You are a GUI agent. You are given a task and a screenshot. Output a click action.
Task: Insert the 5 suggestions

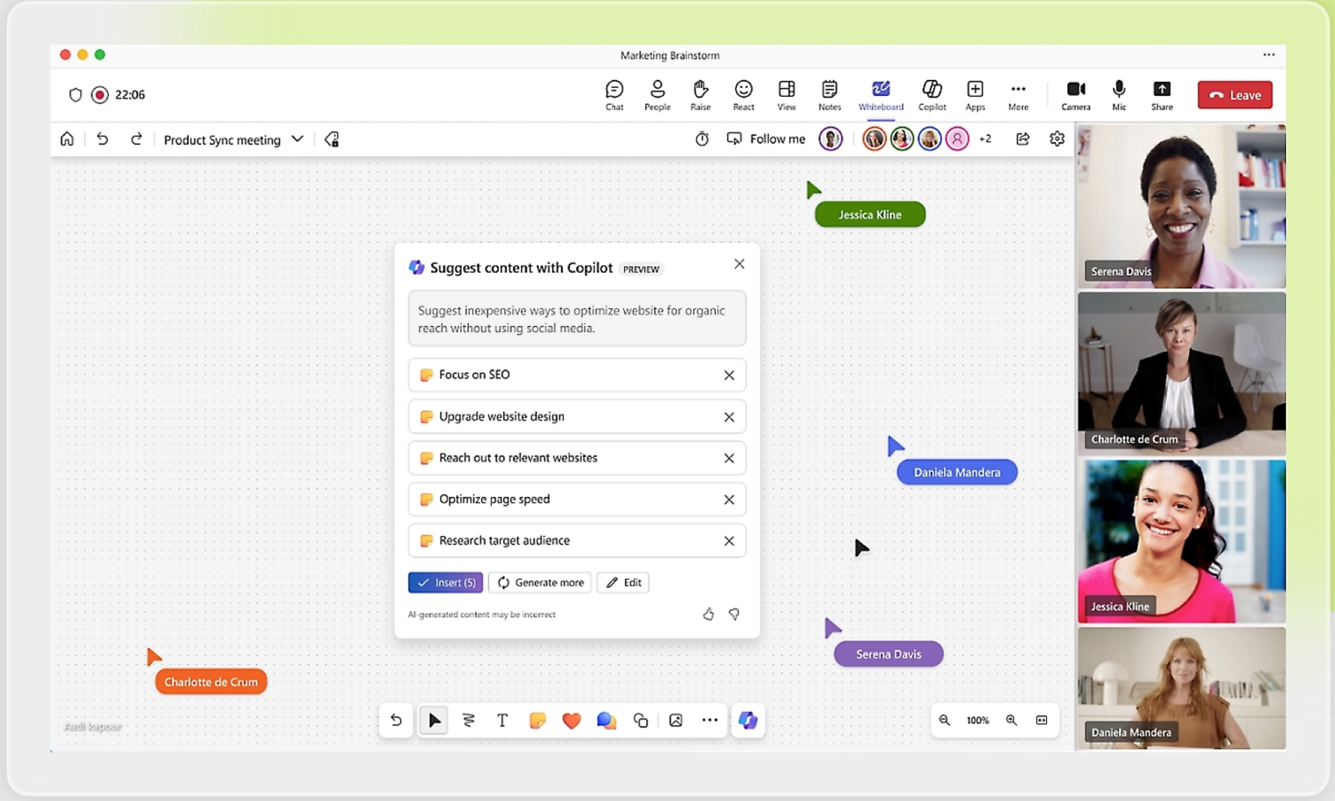click(x=445, y=583)
